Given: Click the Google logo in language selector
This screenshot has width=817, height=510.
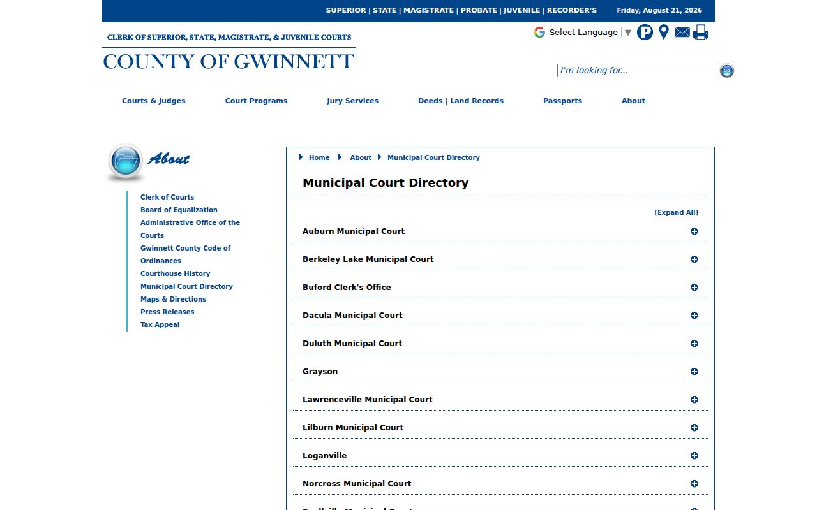Looking at the screenshot, I should pos(540,33).
